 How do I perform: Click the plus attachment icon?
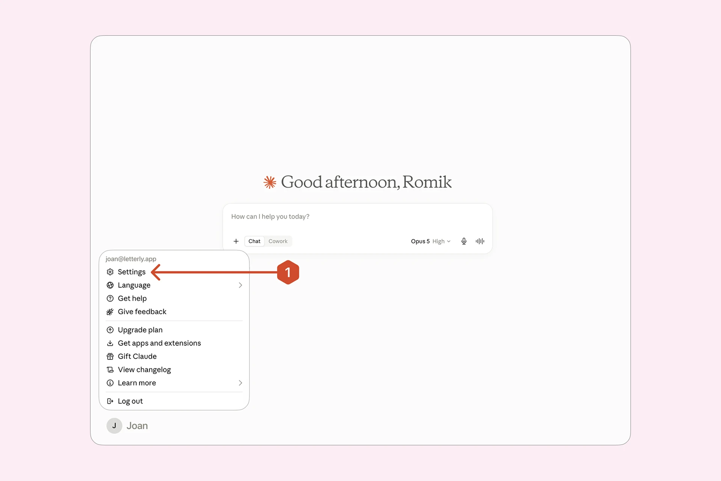point(236,241)
